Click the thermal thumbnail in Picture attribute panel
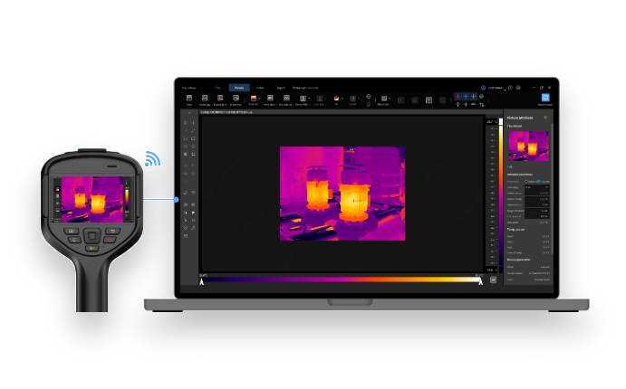Viewport: 626px width, 389px height. 528,147
